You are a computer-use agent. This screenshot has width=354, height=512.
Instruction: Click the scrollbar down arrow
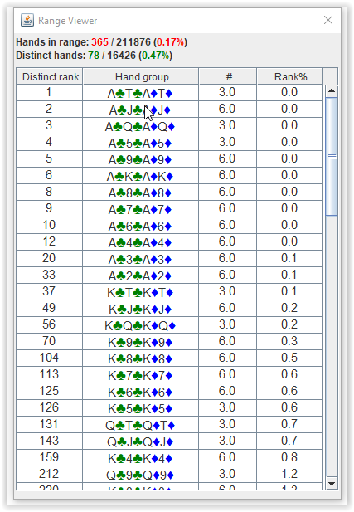(332, 483)
